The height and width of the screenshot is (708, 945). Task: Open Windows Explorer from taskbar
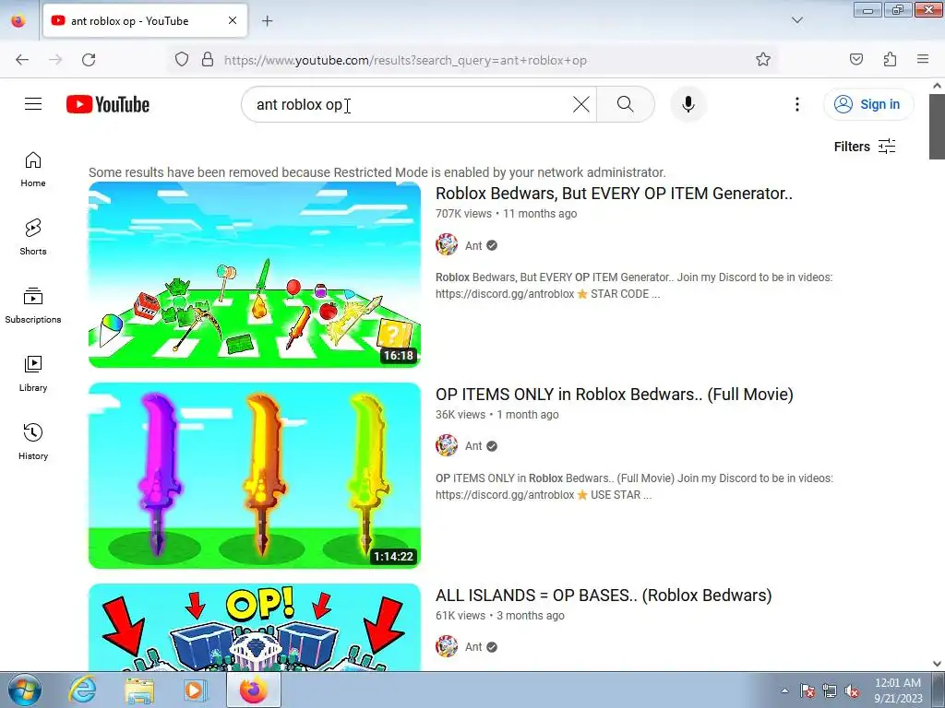(138, 690)
